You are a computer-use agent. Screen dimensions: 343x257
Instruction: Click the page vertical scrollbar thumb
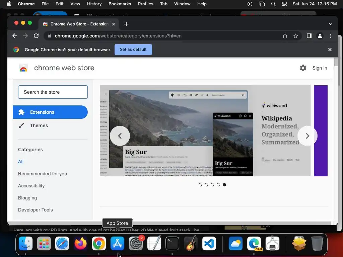point(336,62)
